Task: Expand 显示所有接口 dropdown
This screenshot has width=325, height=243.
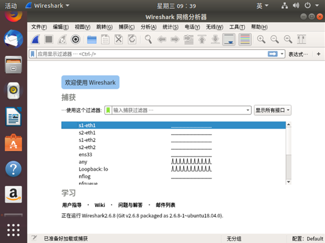Action: [x=273, y=110]
